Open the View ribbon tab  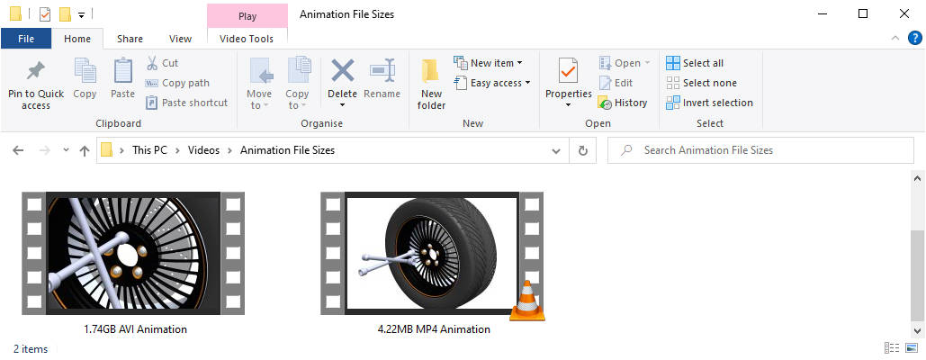(x=180, y=39)
